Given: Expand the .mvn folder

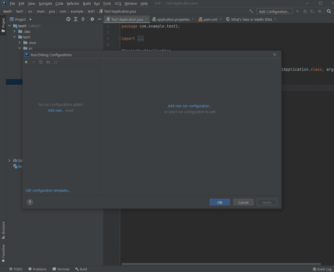Looking at the screenshot, I should tap(19, 43).
